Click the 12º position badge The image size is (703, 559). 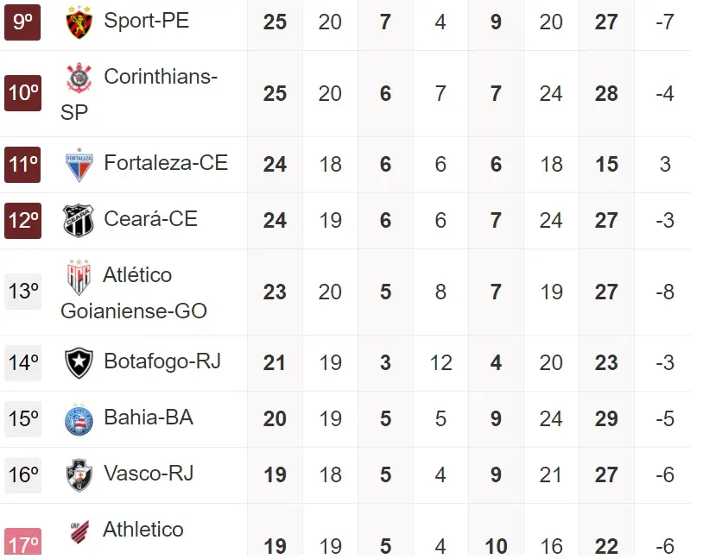(x=23, y=220)
